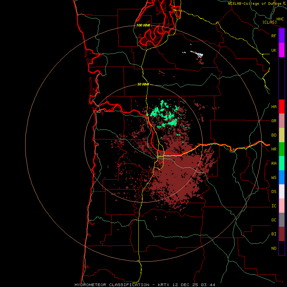The image size is (287, 287).
Task: Click the UK magenta legend color swatch
Action: coord(282,50)
